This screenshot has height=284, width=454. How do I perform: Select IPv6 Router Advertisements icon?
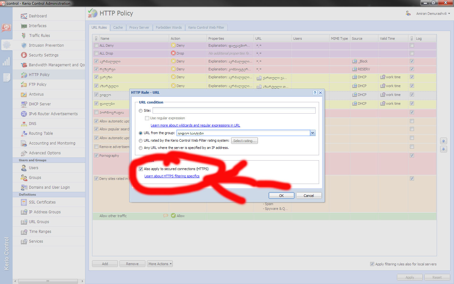[x=24, y=114]
